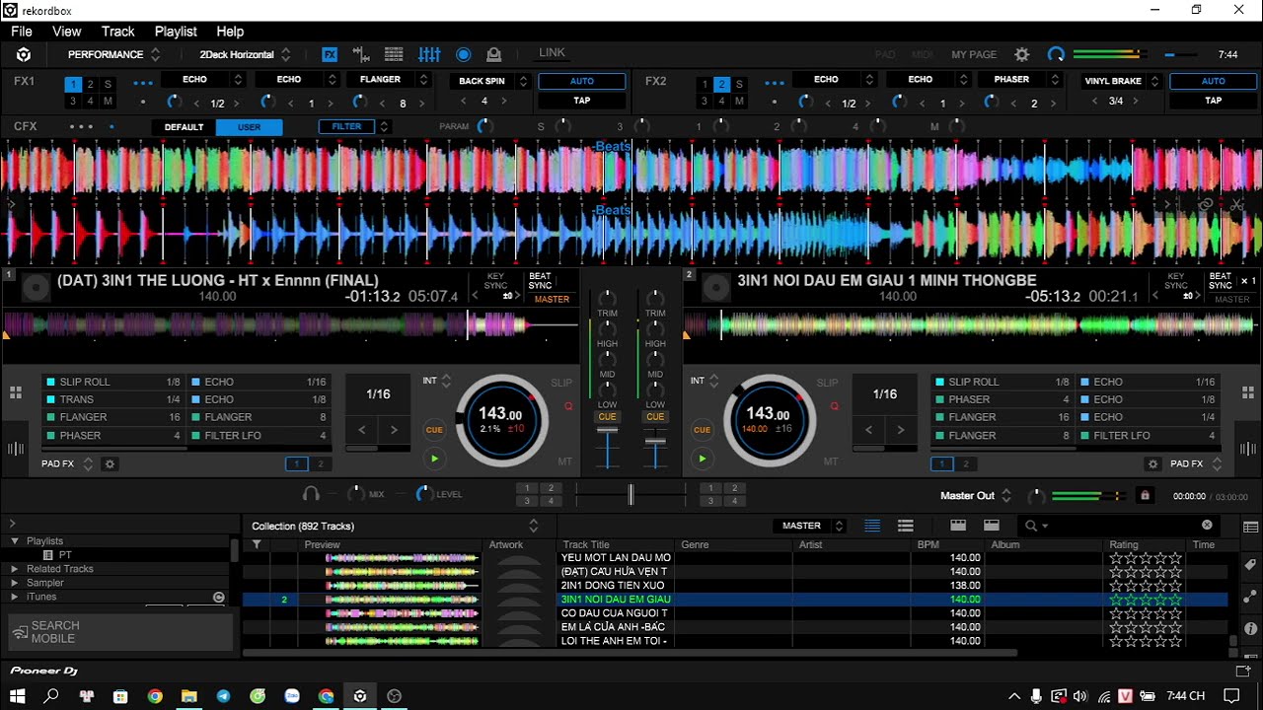Viewport: 1263px width, 710px height.
Task: Play deck 2 with the green play button
Action: click(702, 459)
